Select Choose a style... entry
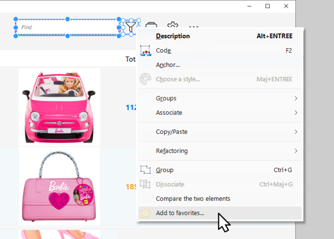The width and height of the screenshot is (334, 239). (220, 79)
